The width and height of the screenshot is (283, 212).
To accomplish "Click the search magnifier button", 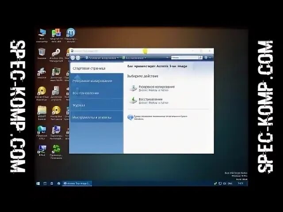I will click(200, 57).
